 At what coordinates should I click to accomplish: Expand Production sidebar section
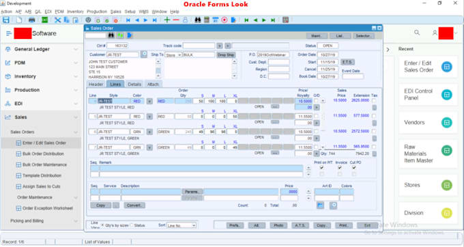[76, 90]
